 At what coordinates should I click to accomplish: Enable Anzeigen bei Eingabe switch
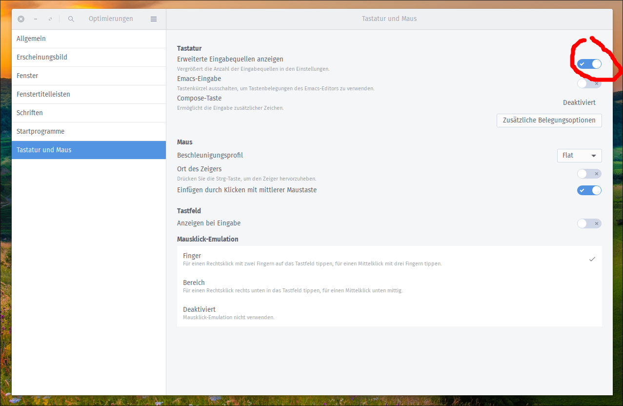point(589,223)
